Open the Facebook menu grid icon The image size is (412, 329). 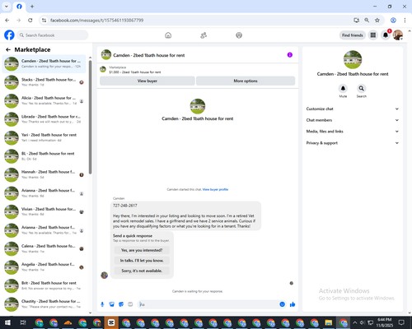pos(373,35)
